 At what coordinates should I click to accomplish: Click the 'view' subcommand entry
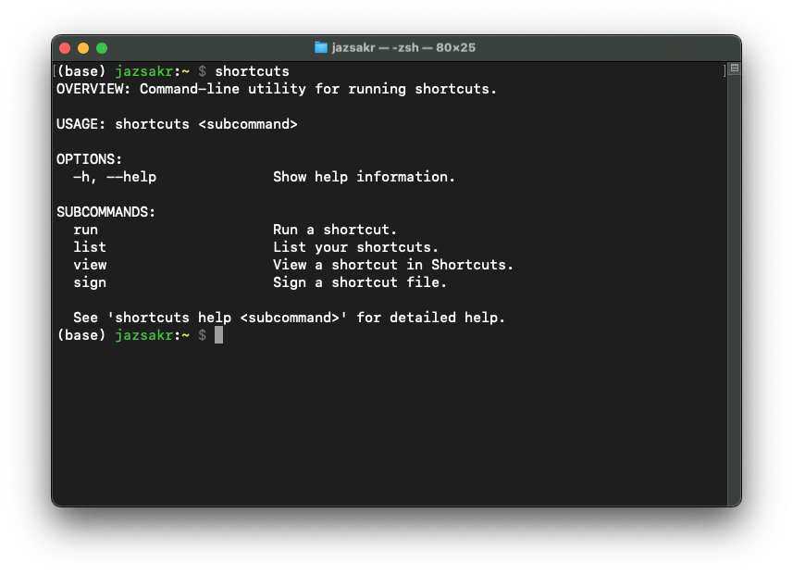click(x=90, y=265)
